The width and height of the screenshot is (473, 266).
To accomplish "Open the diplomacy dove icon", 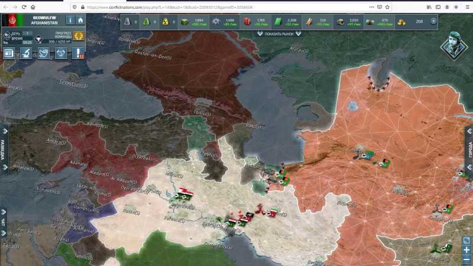I will point(43,53).
